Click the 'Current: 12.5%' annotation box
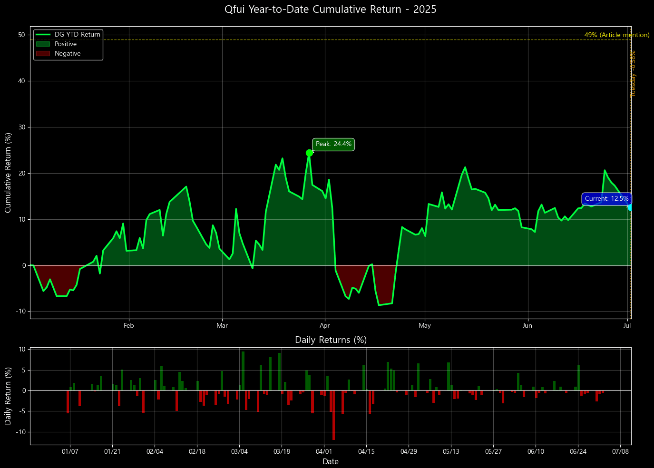The image size is (654, 468). 606,199
